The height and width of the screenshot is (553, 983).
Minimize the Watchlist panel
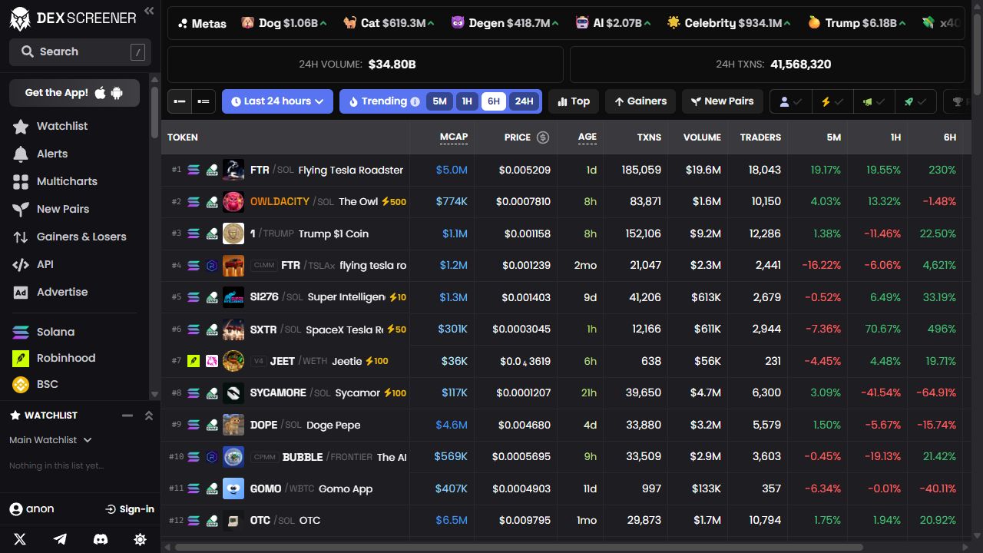(x=127, y=416)
